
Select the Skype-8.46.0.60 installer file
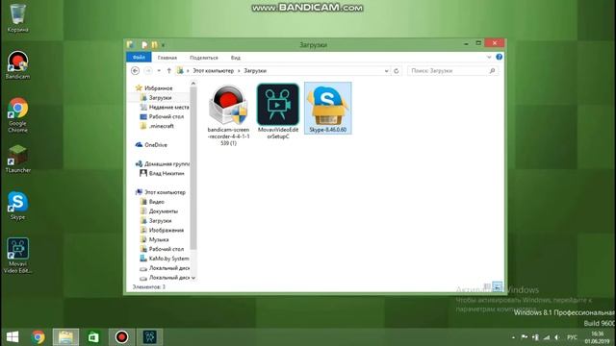pos(327,109)
